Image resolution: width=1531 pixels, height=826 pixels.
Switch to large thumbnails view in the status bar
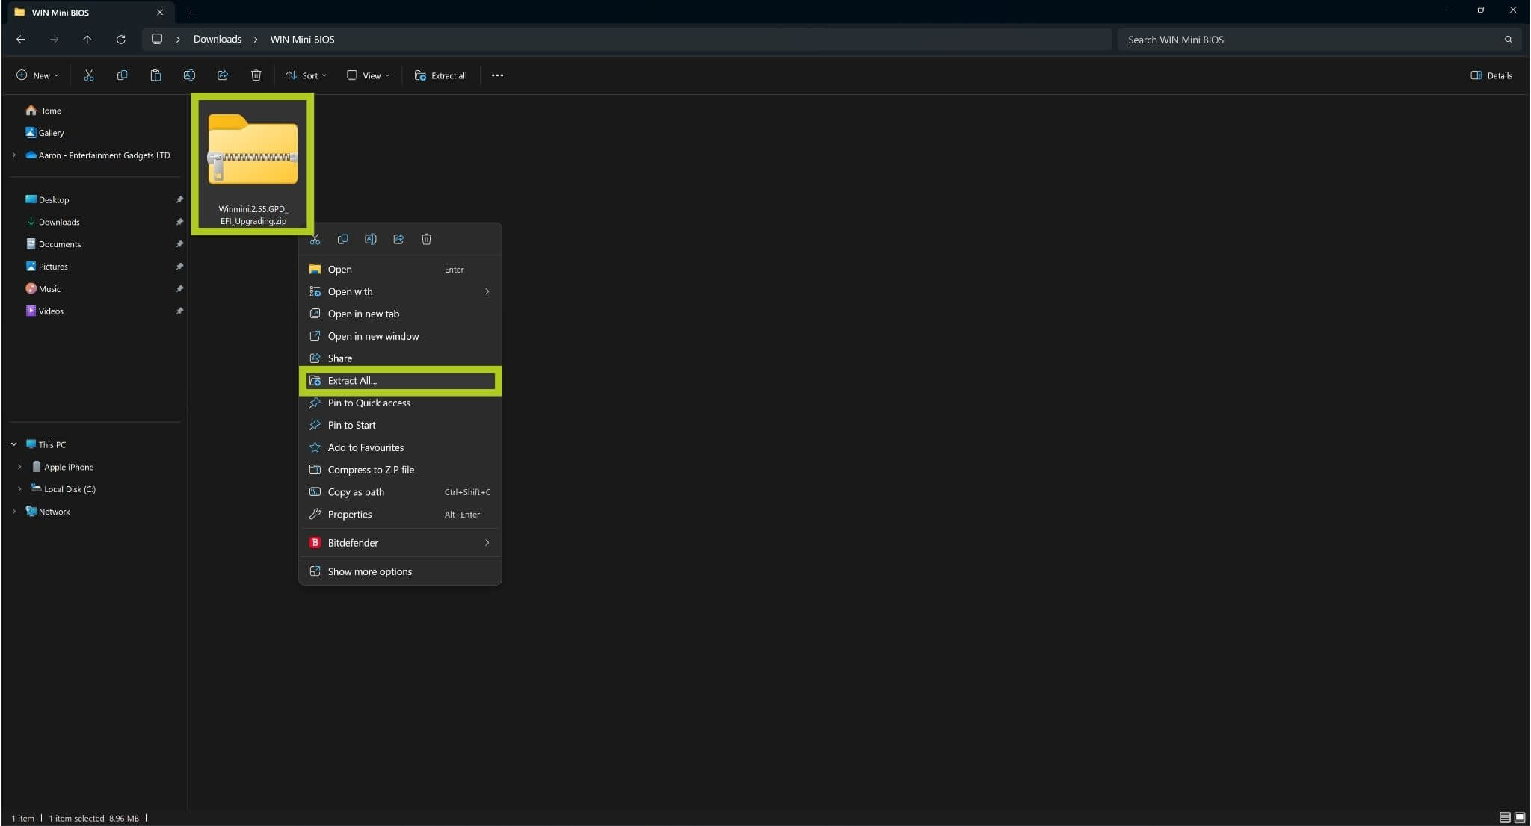(x=1520, y=818)
